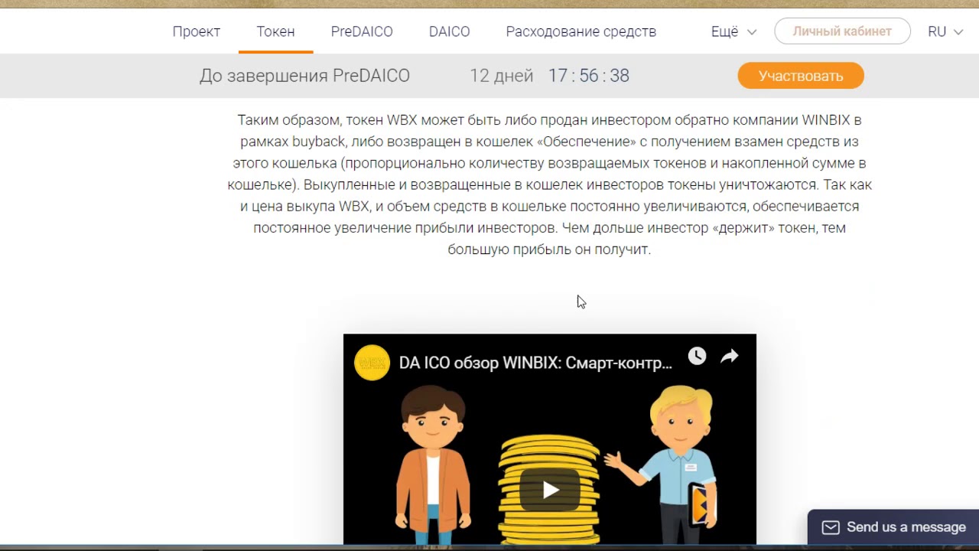Click the video Share arrow icon
The image size is (979, 551).
(730, 356)
